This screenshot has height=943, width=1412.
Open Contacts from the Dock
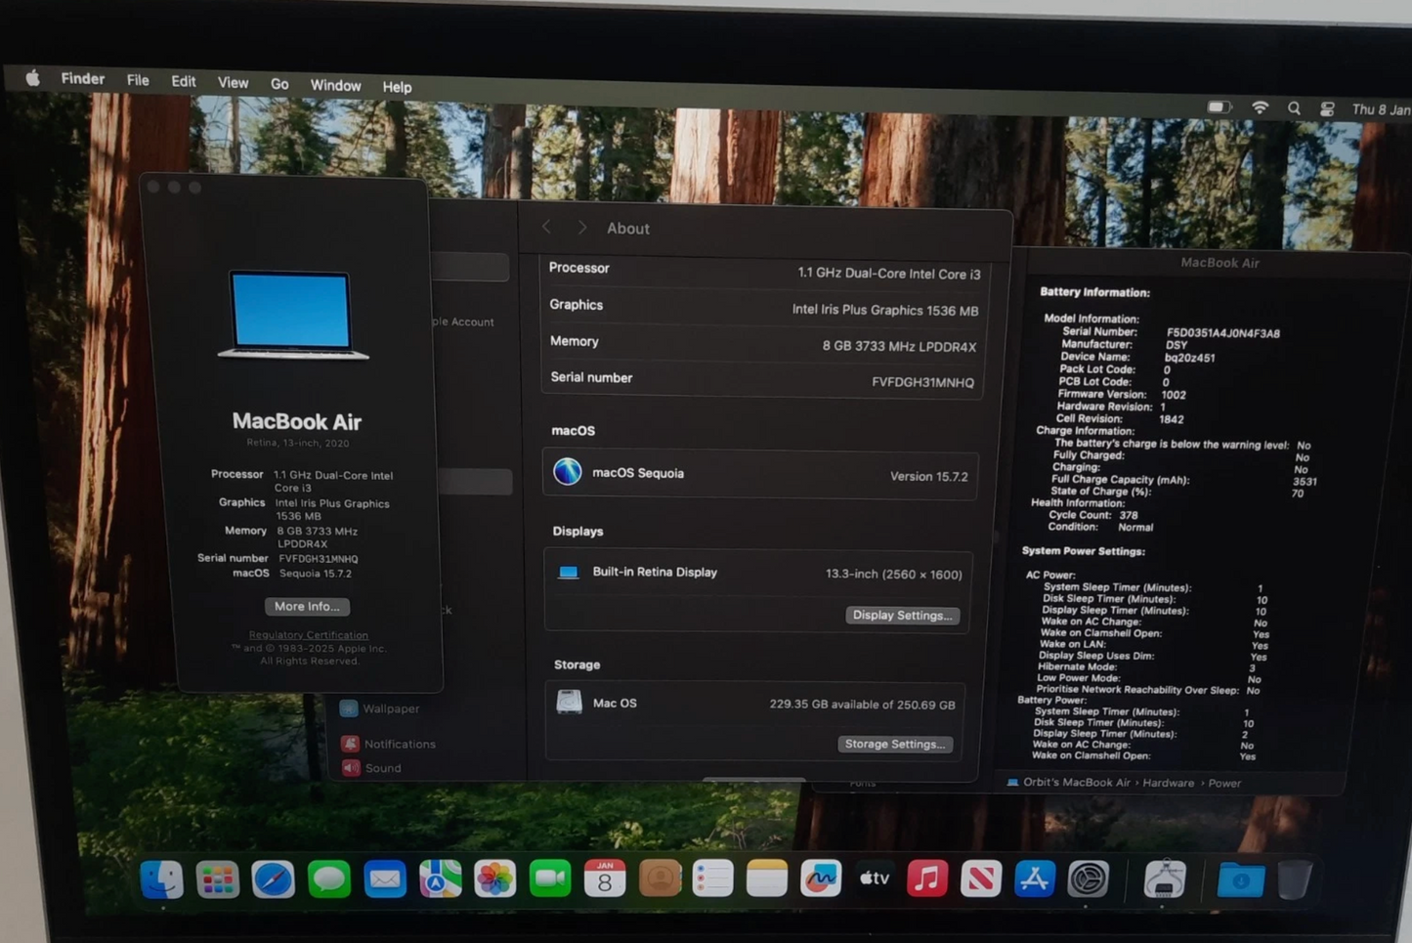click(x=660, y=879)
